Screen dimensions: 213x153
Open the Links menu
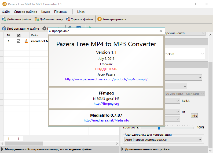click(81, 12)
